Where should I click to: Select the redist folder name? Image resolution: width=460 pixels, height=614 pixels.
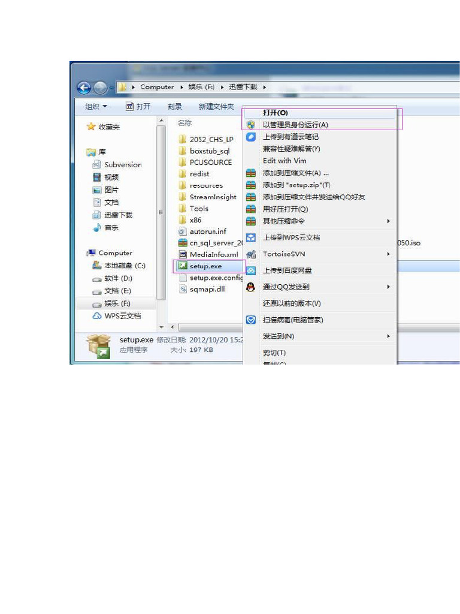point(199,174)
